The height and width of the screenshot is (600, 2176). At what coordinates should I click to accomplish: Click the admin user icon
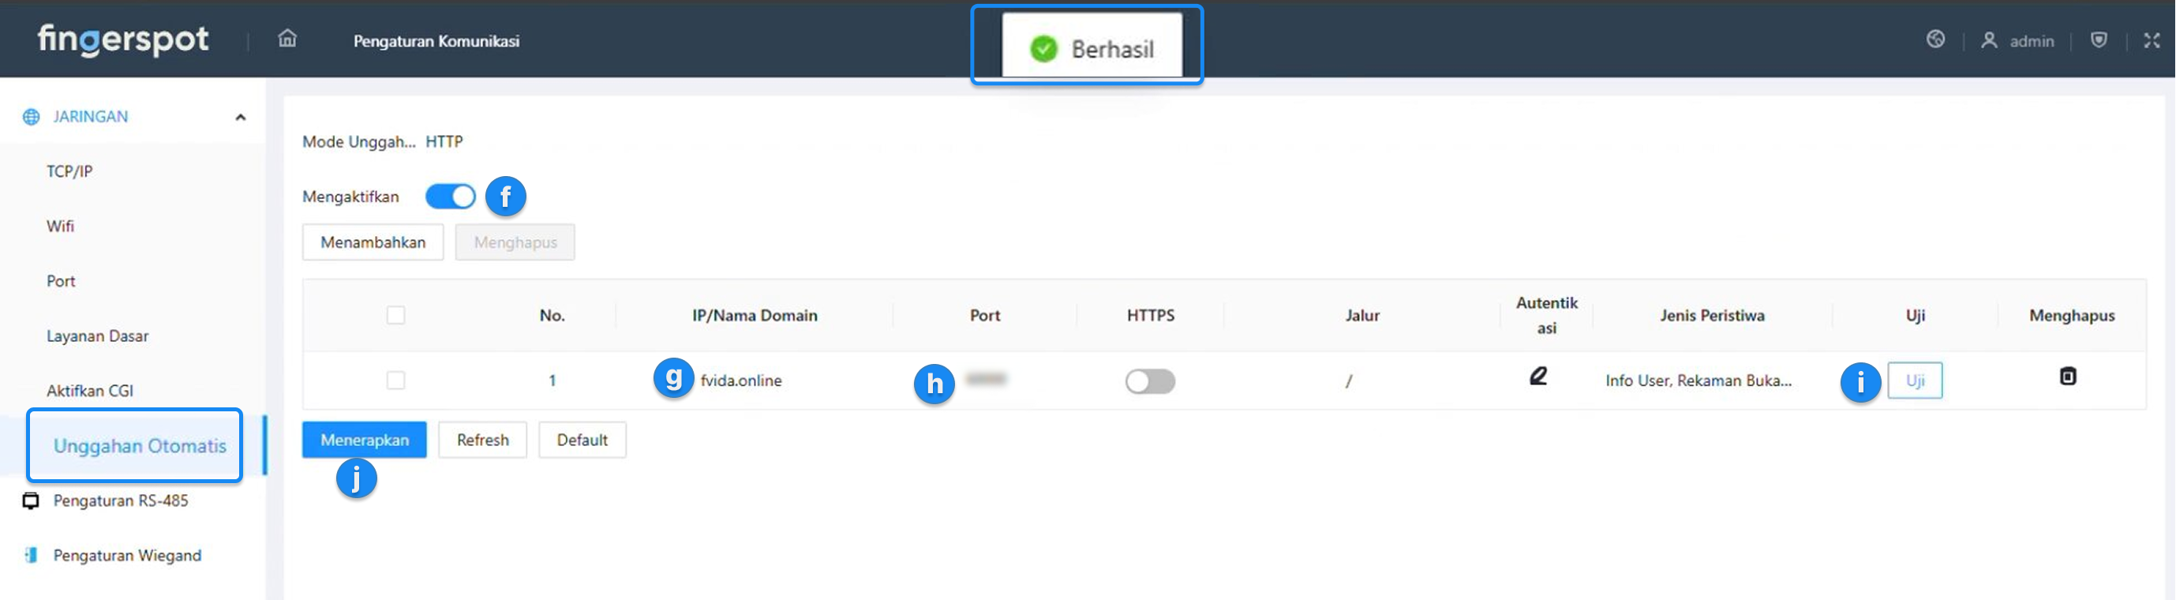click(x=1989, y=40)
